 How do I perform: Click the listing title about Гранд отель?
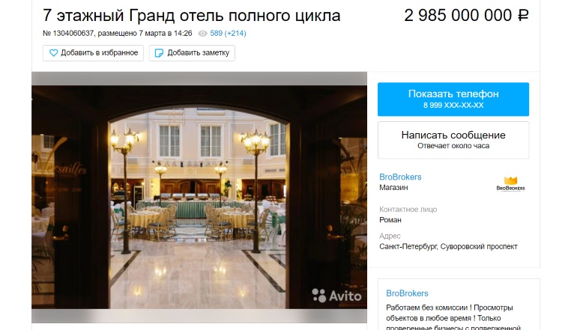[191, 16]
